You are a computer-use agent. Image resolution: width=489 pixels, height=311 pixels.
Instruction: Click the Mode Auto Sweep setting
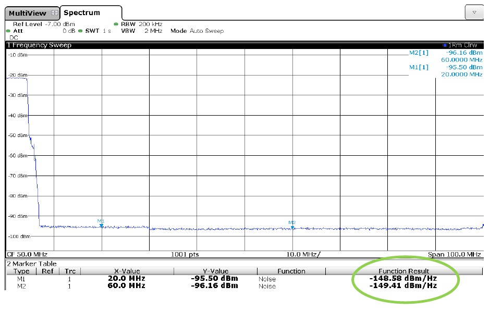pos(197,31)
